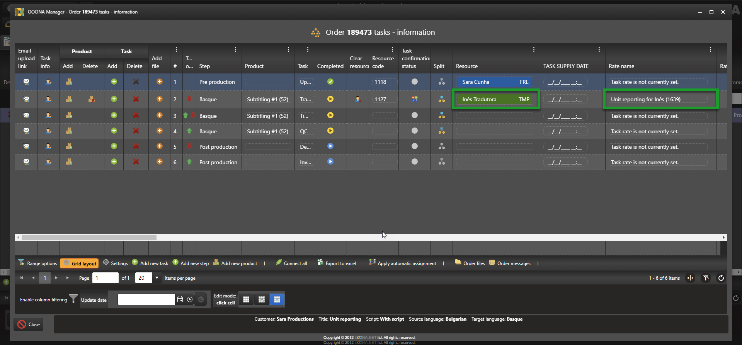Open items per page dropdown
742x345 pixels.
(157, 278)
